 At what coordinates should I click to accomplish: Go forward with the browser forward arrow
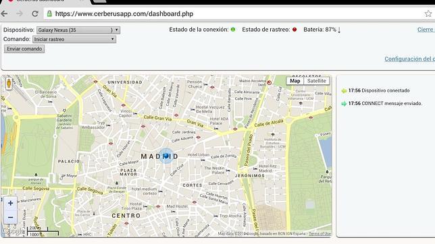(x=20, y=13)
